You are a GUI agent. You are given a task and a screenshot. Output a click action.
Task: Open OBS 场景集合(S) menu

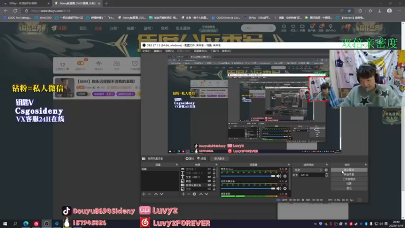[x=200, y=51]
